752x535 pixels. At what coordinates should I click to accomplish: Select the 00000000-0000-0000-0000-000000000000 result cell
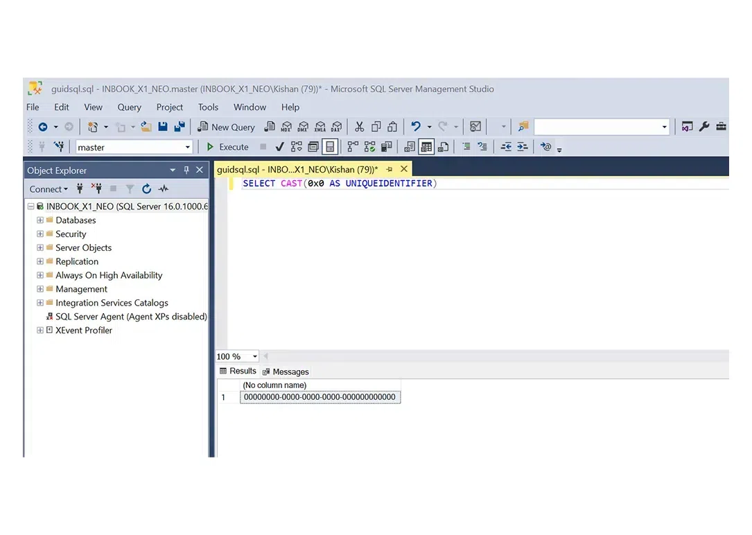320,397
